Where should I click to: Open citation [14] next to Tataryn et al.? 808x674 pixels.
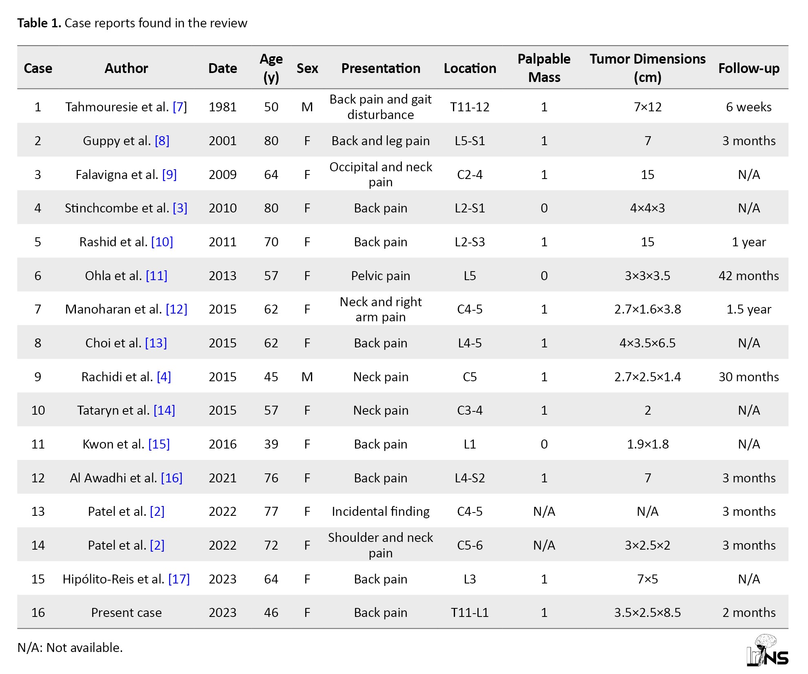164,410
